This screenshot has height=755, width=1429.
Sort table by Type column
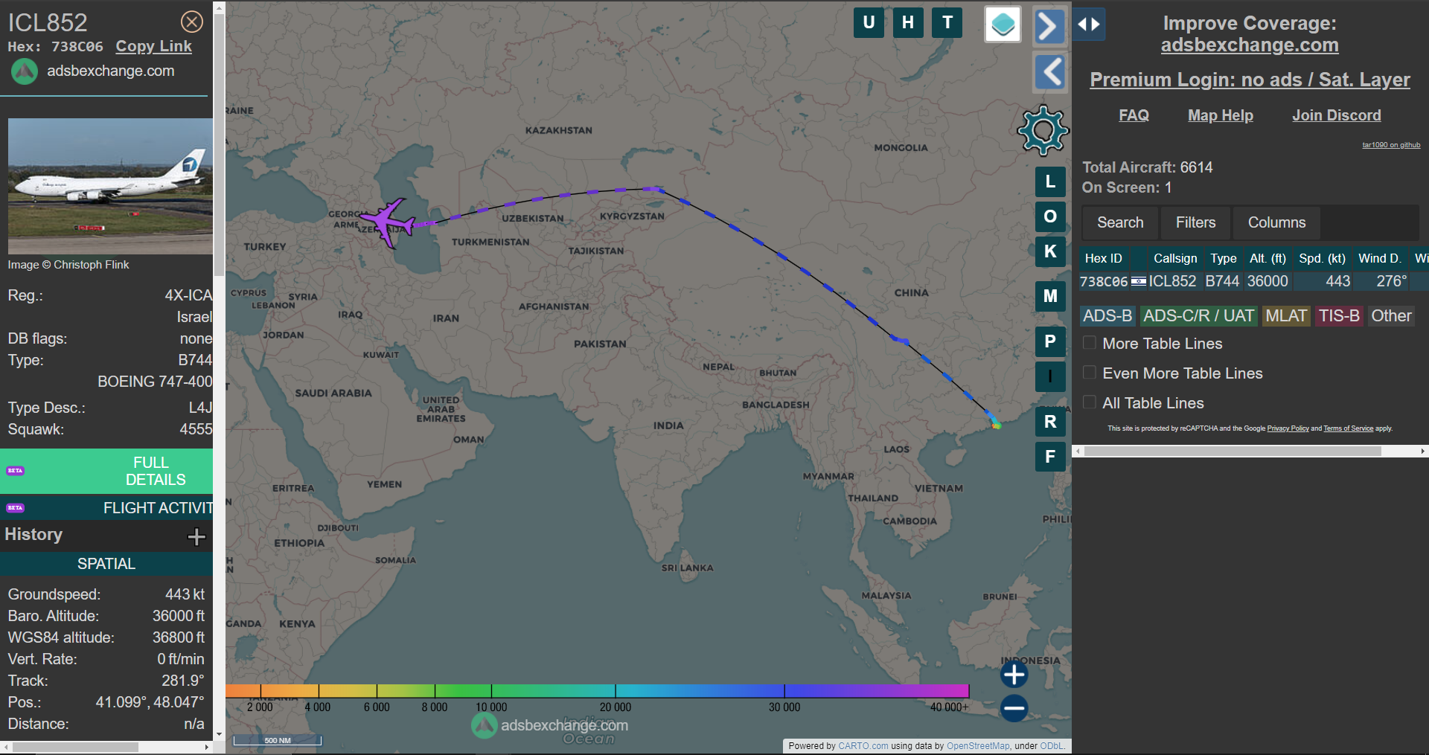tap(1223, 258)
